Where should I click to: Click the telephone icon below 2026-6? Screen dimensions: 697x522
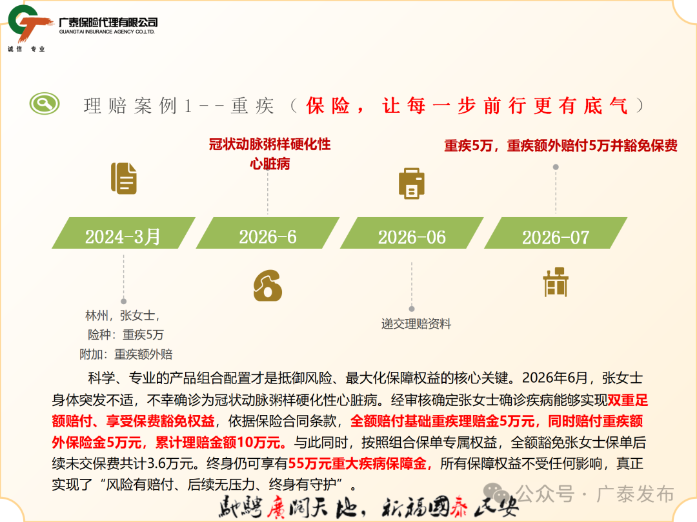click(x=268, y=285)
